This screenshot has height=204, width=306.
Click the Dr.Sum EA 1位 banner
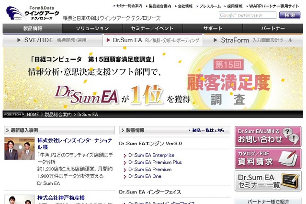tap(153, 78)
